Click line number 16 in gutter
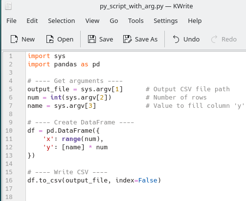The width and height of the screenshot is (246, 201). click(9, 181)
